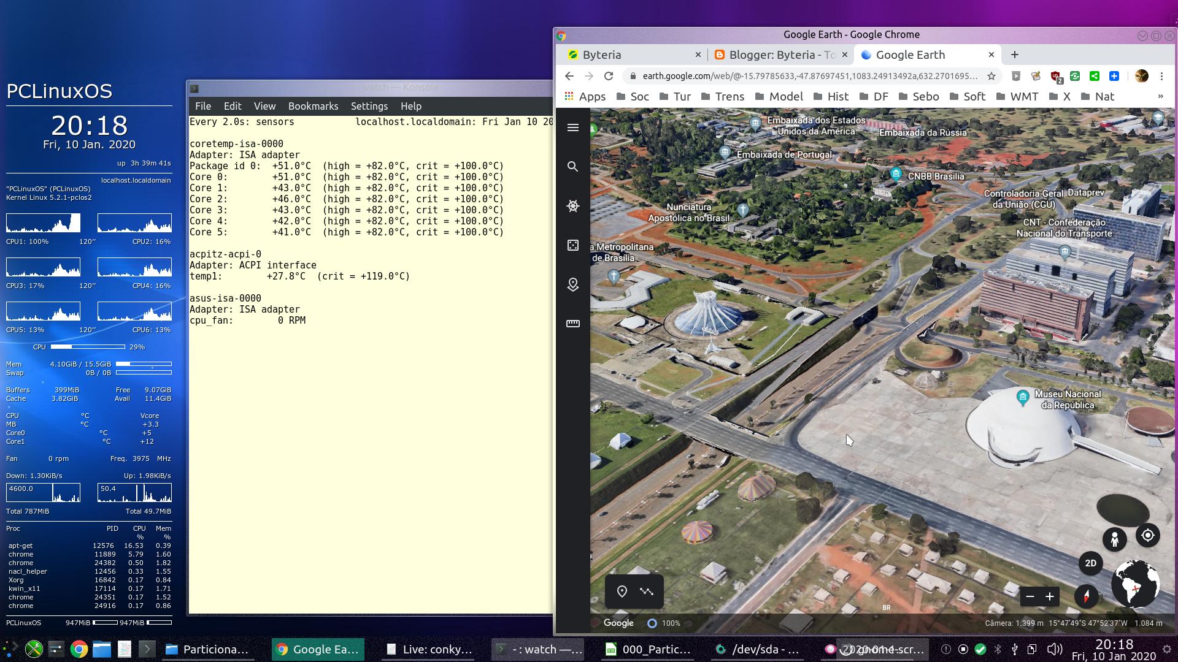This screenshot has height=662, width=1178.
Task: Open the Chrome profile avatar
Action: tap(1142, 76)
